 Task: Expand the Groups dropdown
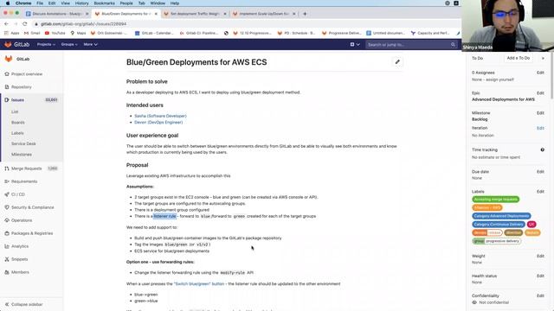(69, 44)
